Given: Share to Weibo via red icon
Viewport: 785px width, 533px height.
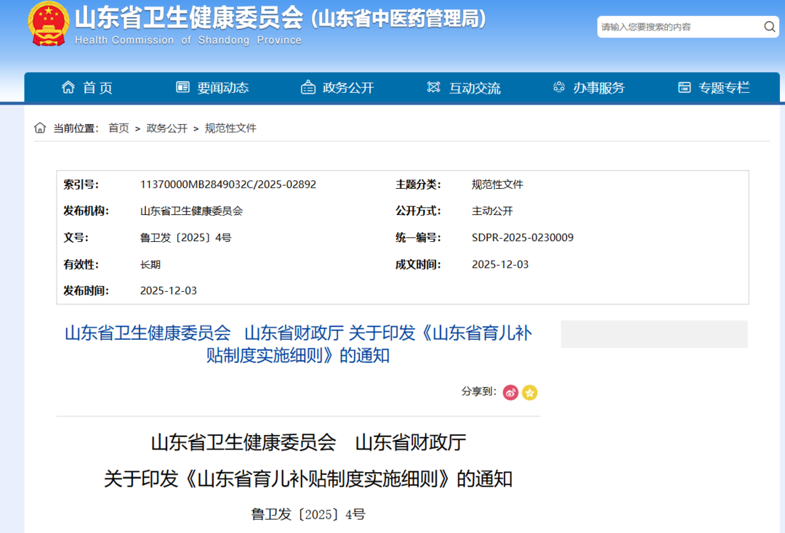Looking at the screenshot, I should 510,392.
